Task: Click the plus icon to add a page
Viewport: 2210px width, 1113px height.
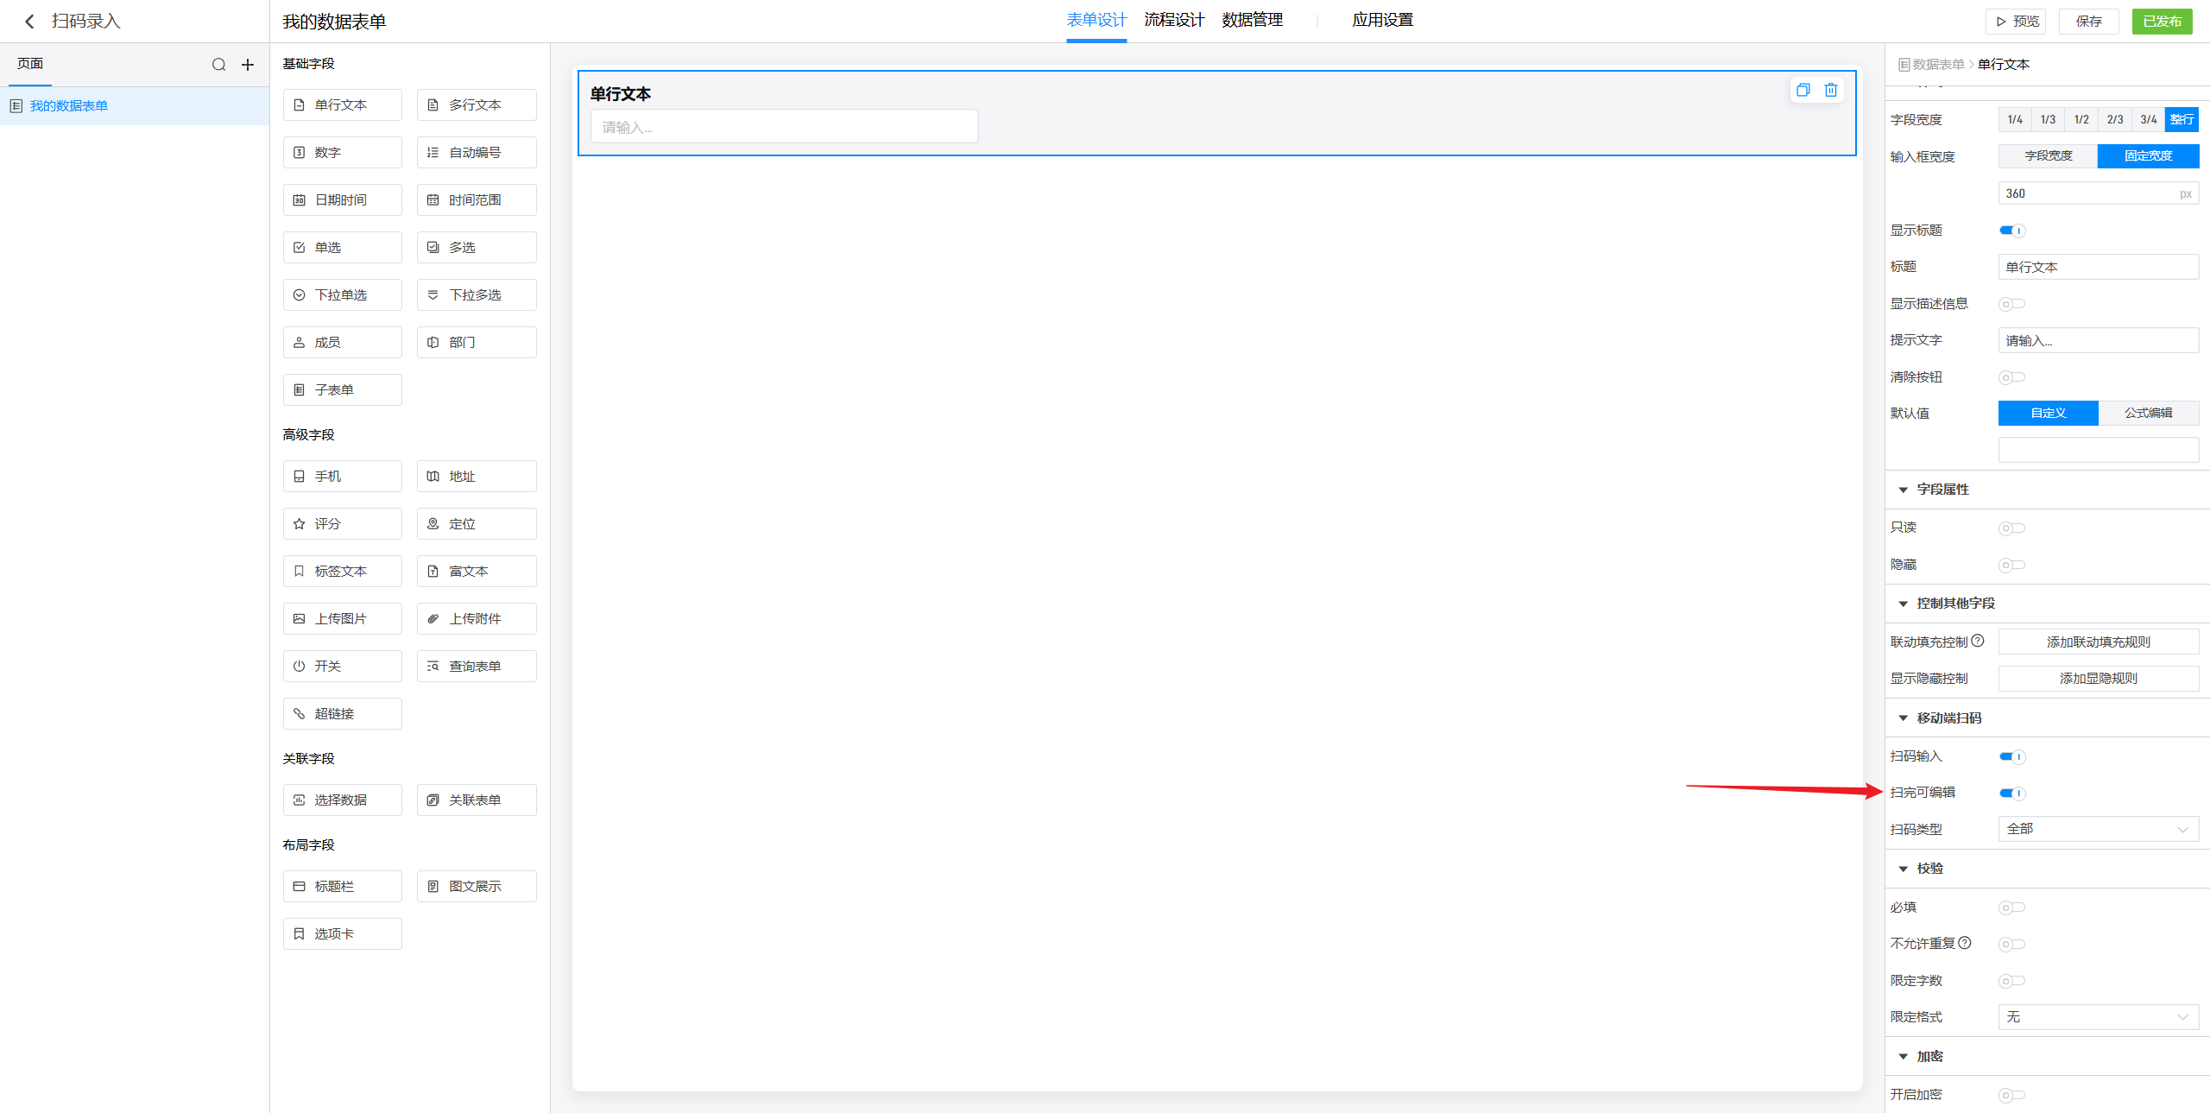Action: tap(248, 65)
